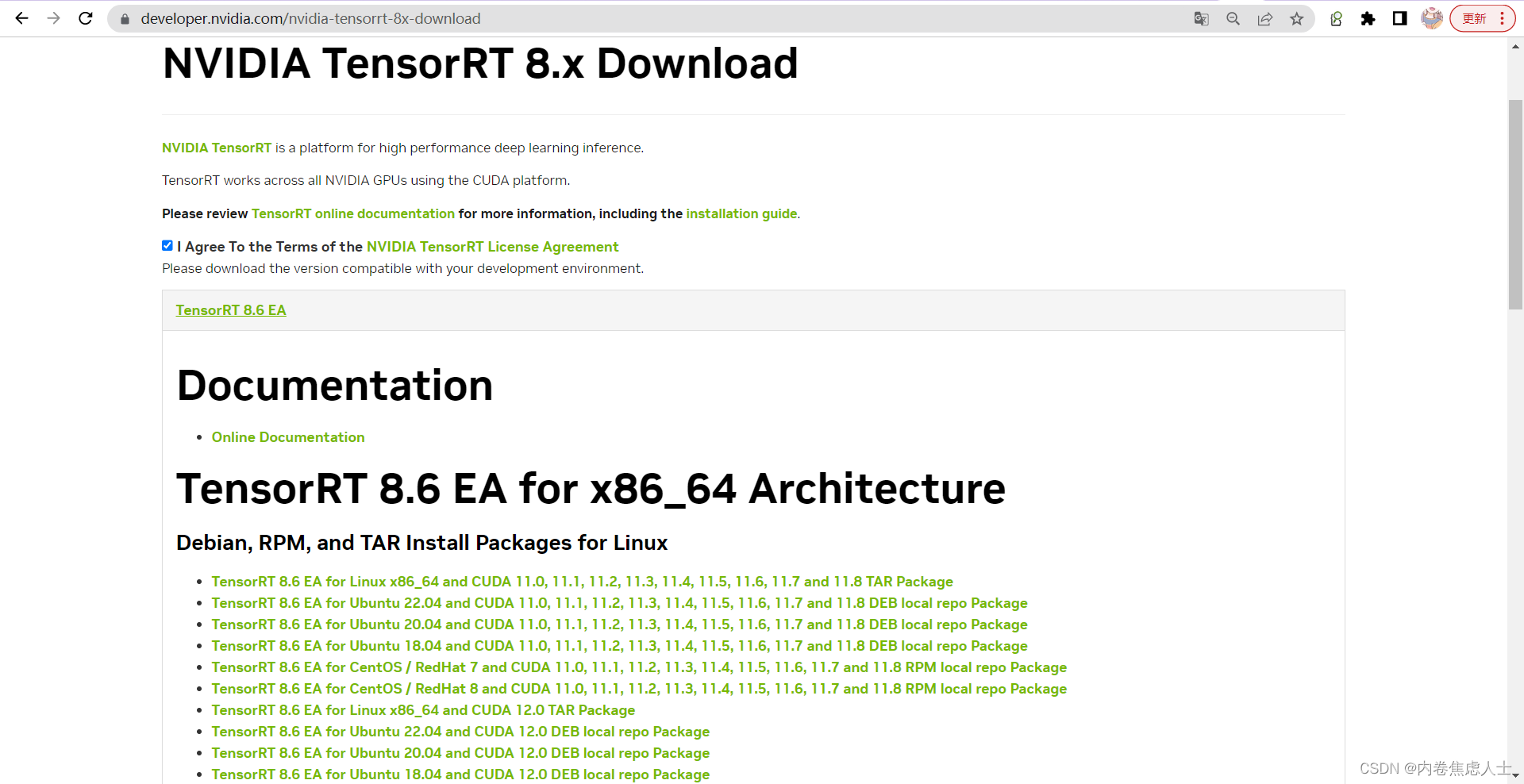Screen dimensions: 1524x784
Task: Bookmark this page with the star
Action: (1296, 19)
